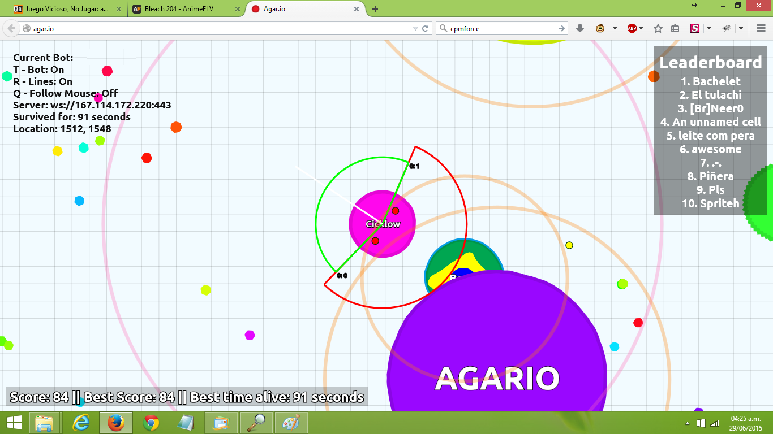773x434 pixels.
Task: Open the Notepad taskbar icon
Action: [x=186, y=423]
